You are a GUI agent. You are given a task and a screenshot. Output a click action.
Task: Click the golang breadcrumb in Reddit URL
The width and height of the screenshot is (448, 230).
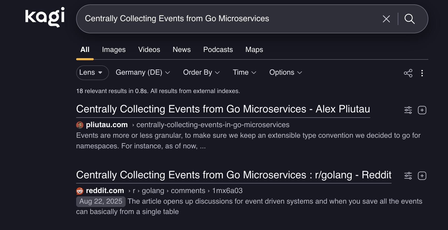coord(153,191)
